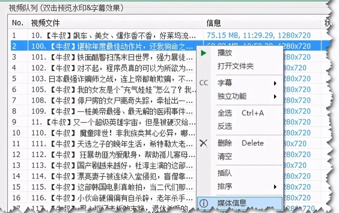Select video 11 又一个超级英雄宇宙
This screenshot has height=213, width=339.
pyautogui.click(x=113, y=122)
